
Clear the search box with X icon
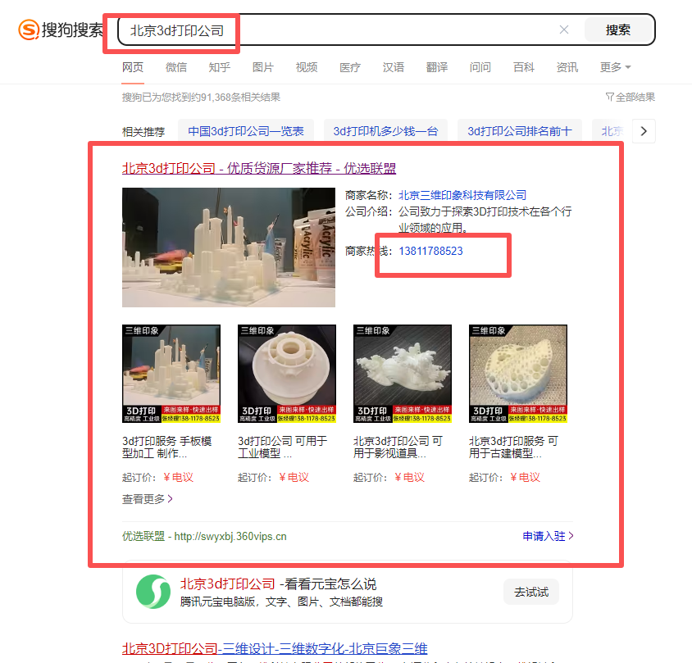click(564, 30)
